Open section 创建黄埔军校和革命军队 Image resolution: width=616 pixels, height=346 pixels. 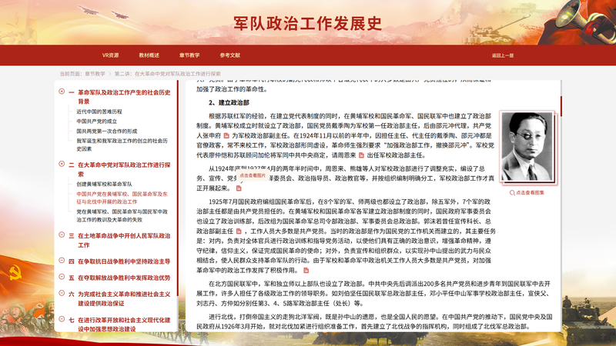pos(104,185)
